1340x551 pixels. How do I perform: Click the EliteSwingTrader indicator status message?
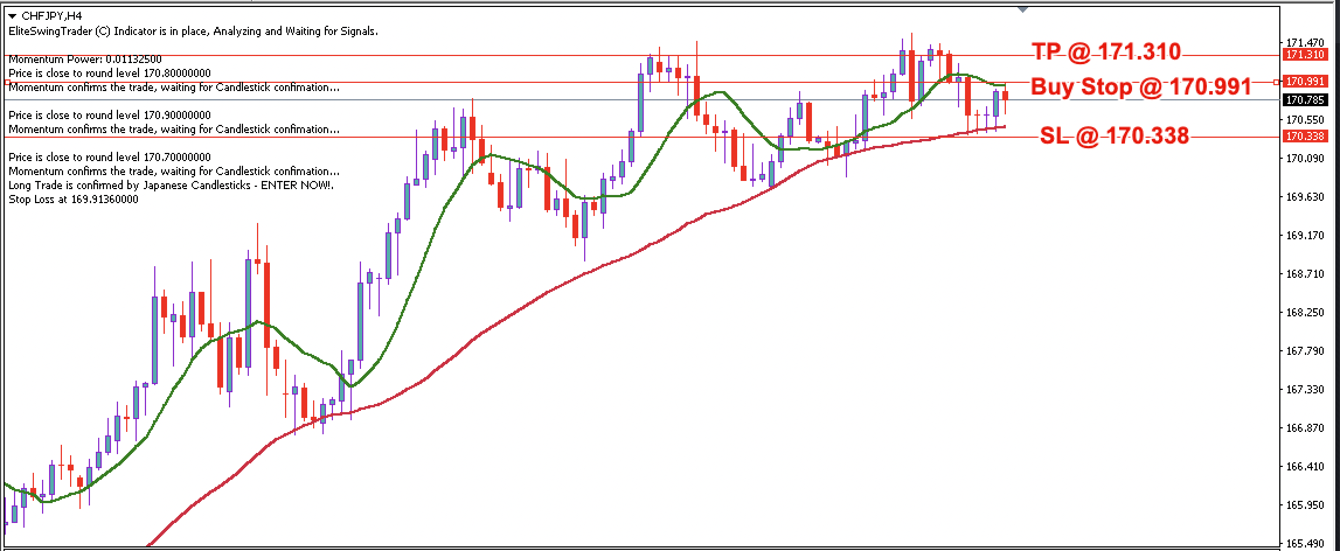[193, 32]
